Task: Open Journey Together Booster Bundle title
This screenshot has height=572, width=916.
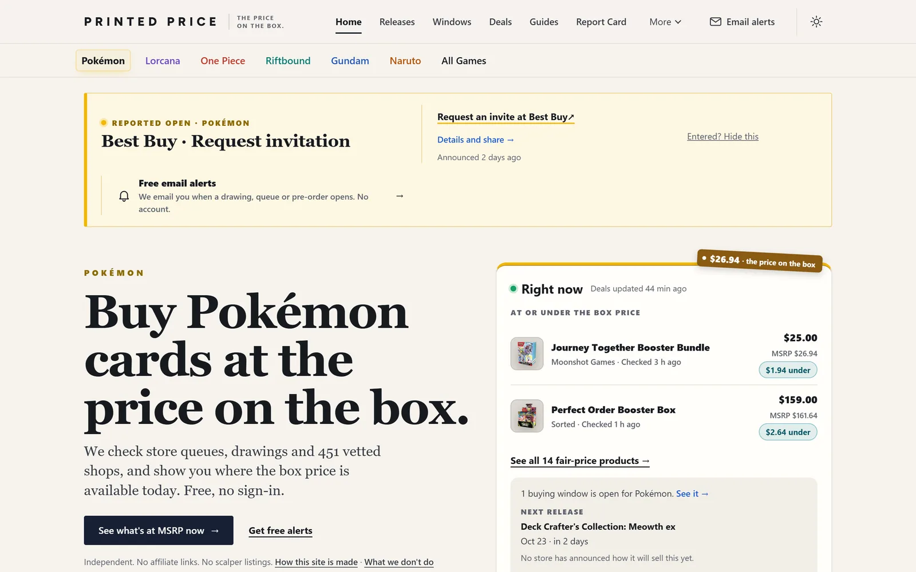Action: coord(630,347)
